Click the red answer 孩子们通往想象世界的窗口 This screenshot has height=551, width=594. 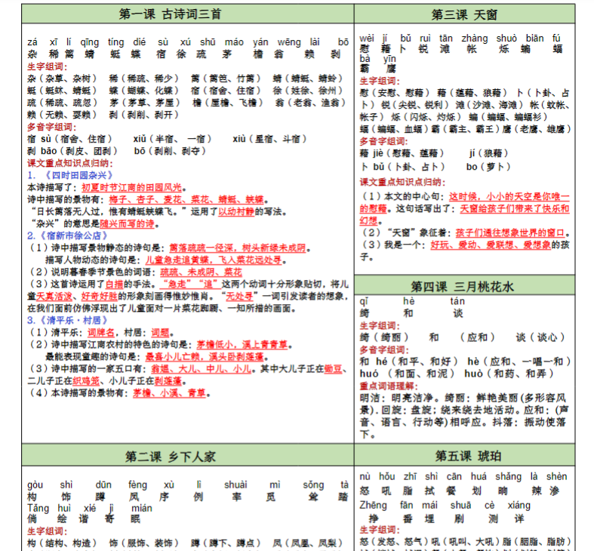tap(510, 232)
